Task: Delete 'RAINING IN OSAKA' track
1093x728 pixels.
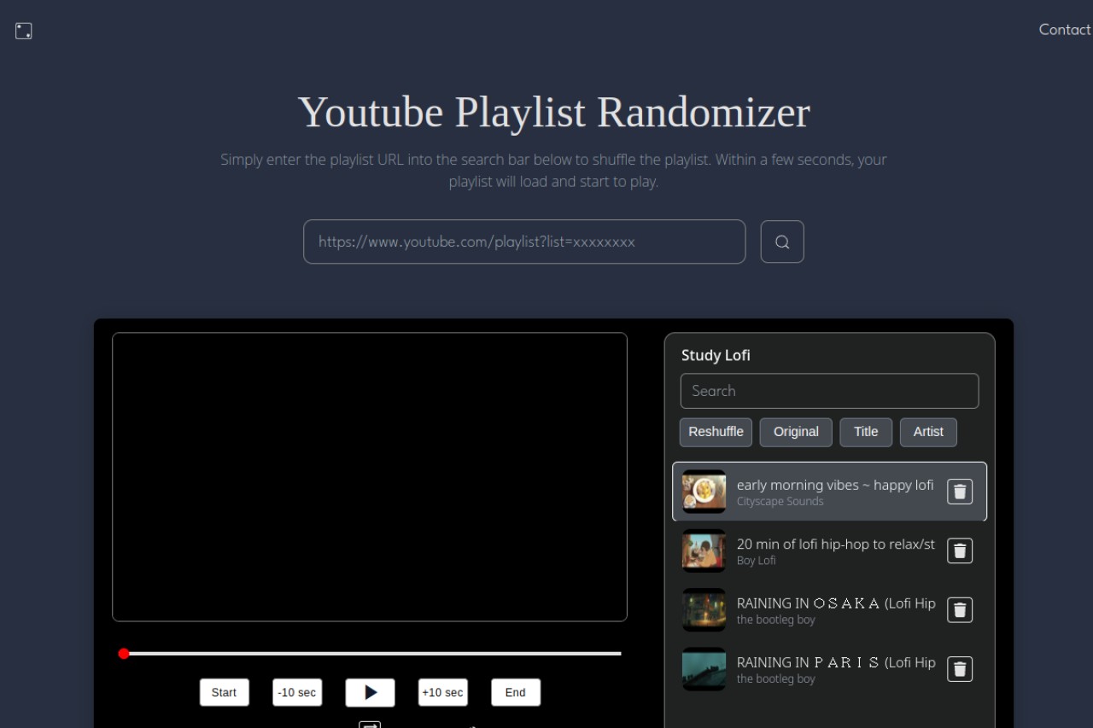Action: [960, 609]
